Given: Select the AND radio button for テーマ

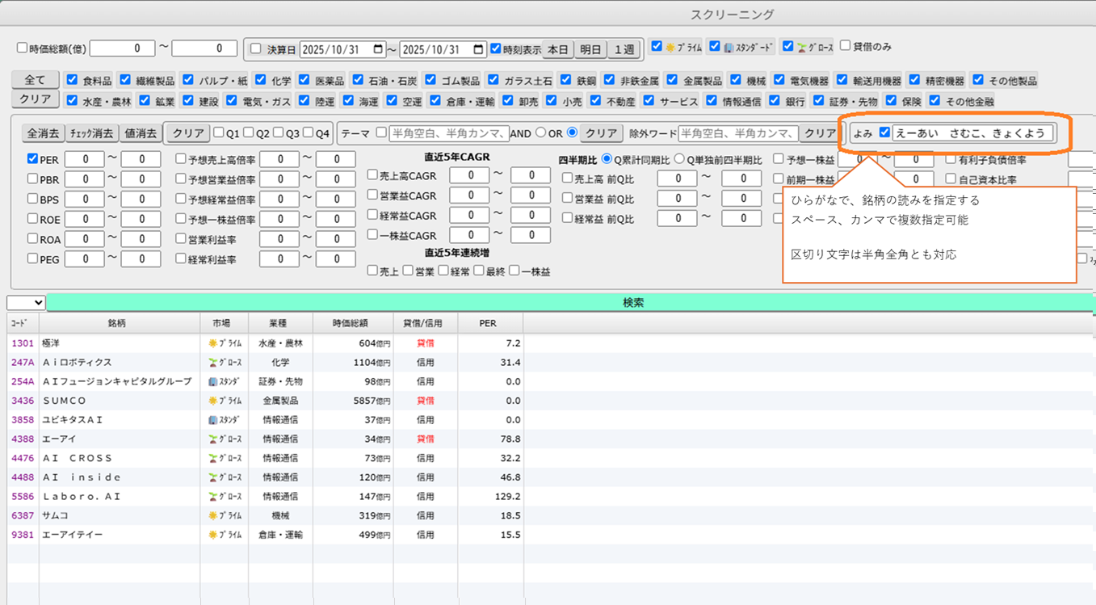Looking at the screenshot, I should [540, 133].
